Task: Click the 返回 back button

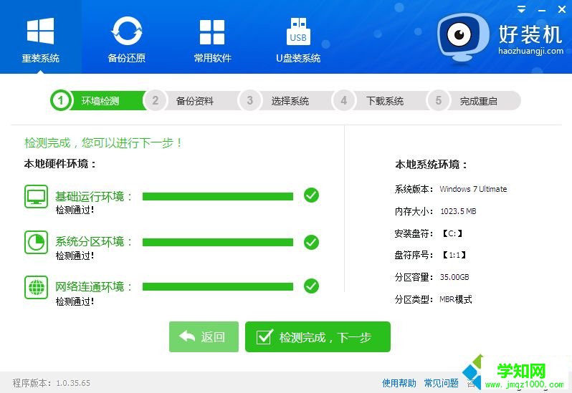Action: tap(204, 337)
